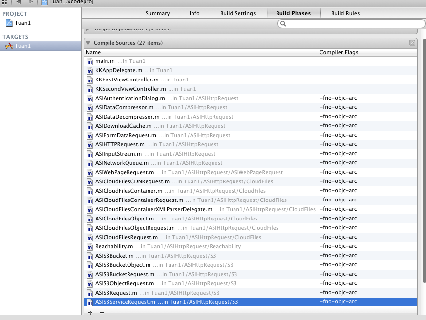Switch to the Summary tab
426x320 pixels.
(158, 13)
